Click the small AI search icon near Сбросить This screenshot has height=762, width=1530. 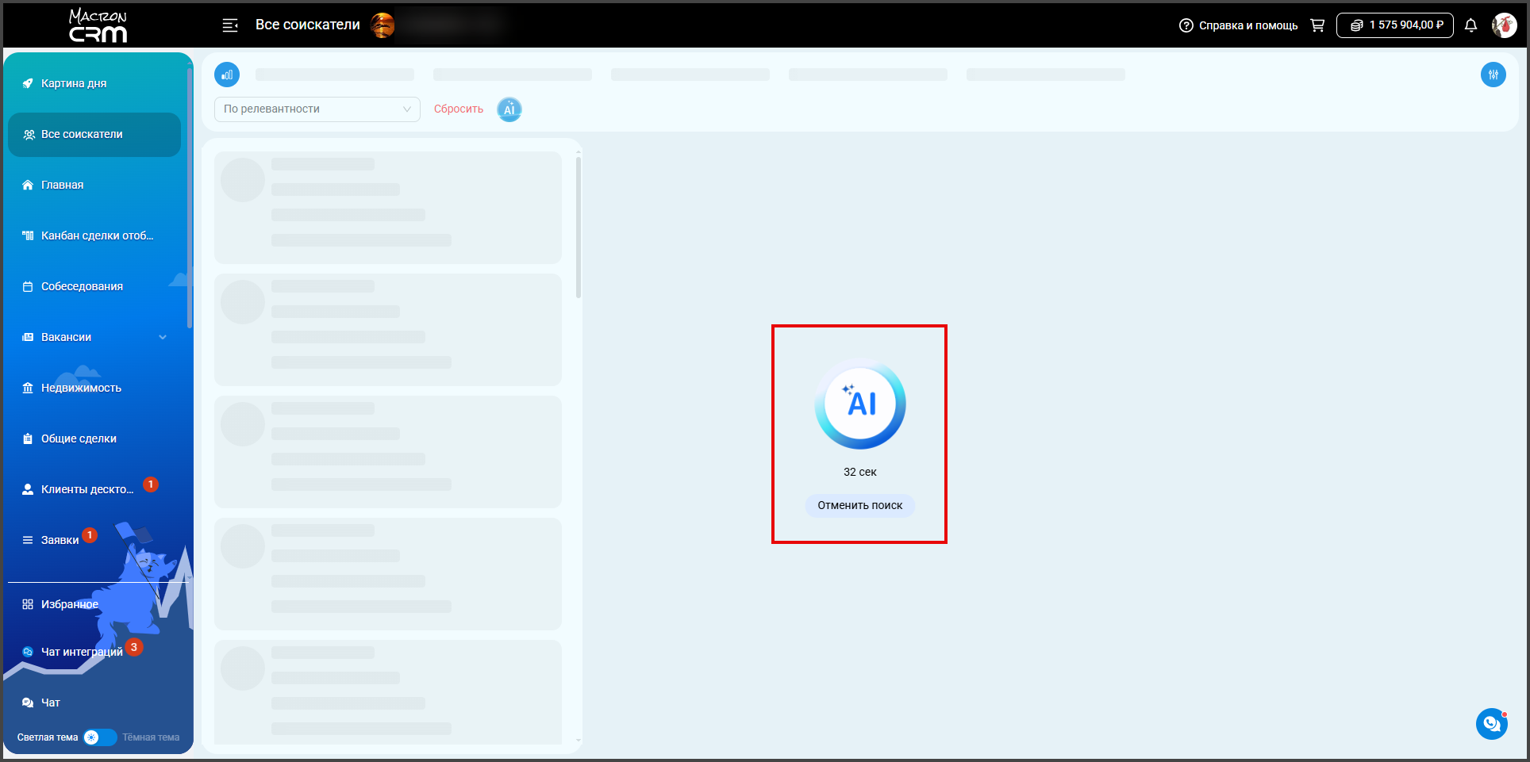tap(509, 109)
